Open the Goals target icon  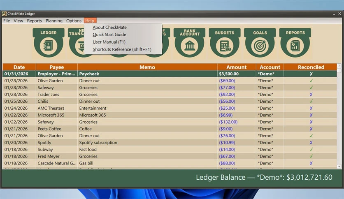[260, 43]
